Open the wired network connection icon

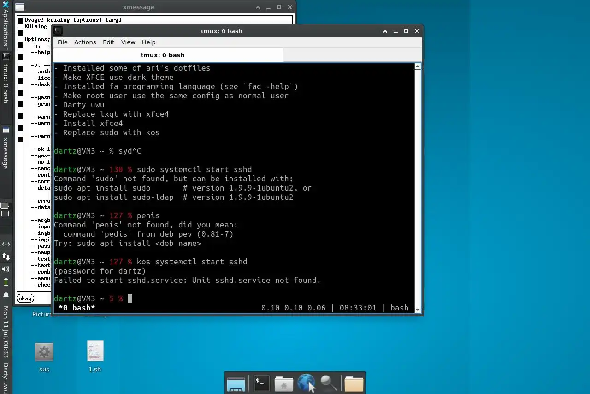6,244
